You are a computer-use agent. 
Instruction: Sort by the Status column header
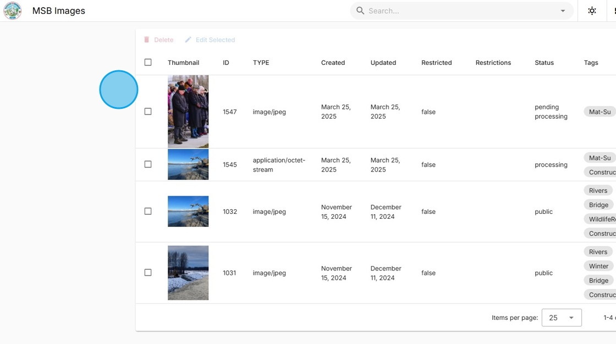pyautogui.click(x=544, y=63)
